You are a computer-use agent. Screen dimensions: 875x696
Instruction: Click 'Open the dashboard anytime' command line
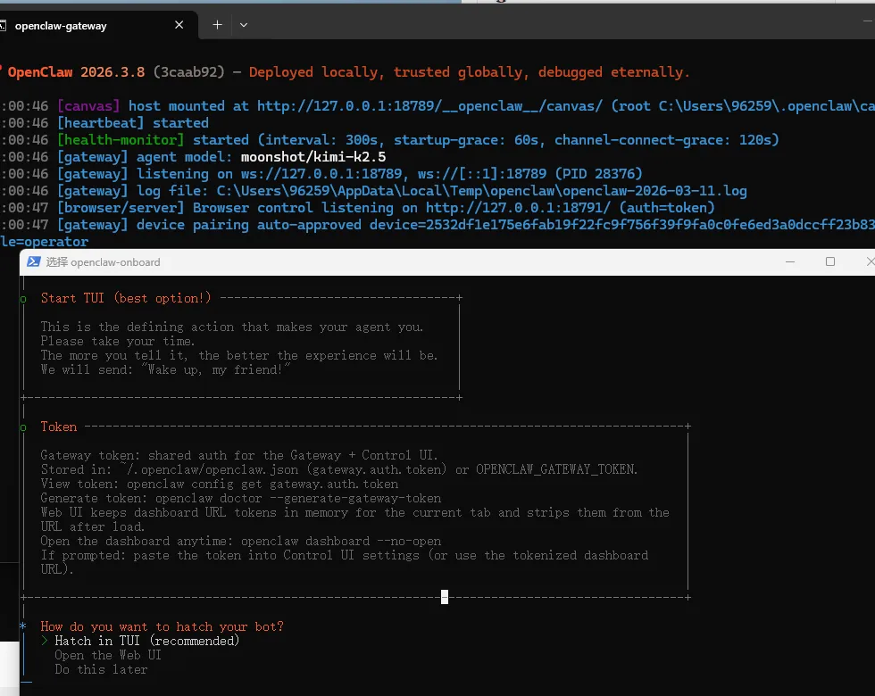click(x=240, y=541)
